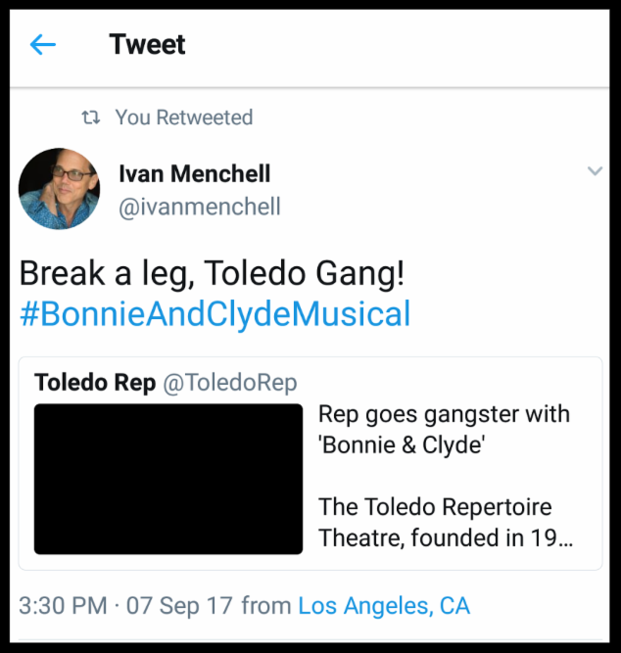The image size is (621, 653).
Task: Expand the tweet options chevron
Action: coord(594,172)
